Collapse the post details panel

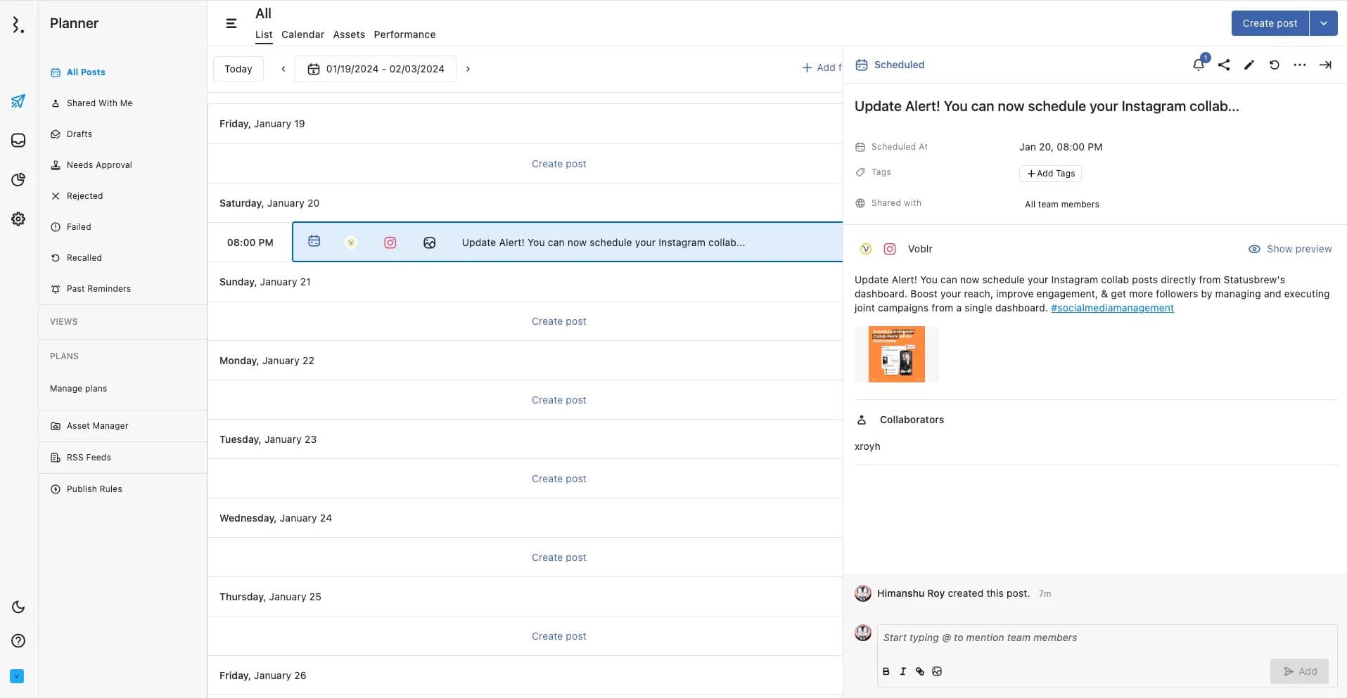pos(1325,65)
